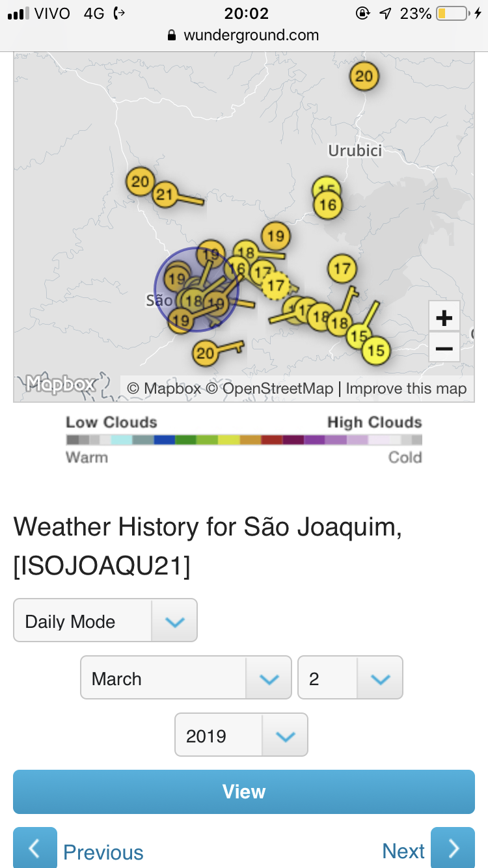The height and width of the screenshot is (868, 488).
Task: Open the Improve this map link
Action: tap(406, 388)
